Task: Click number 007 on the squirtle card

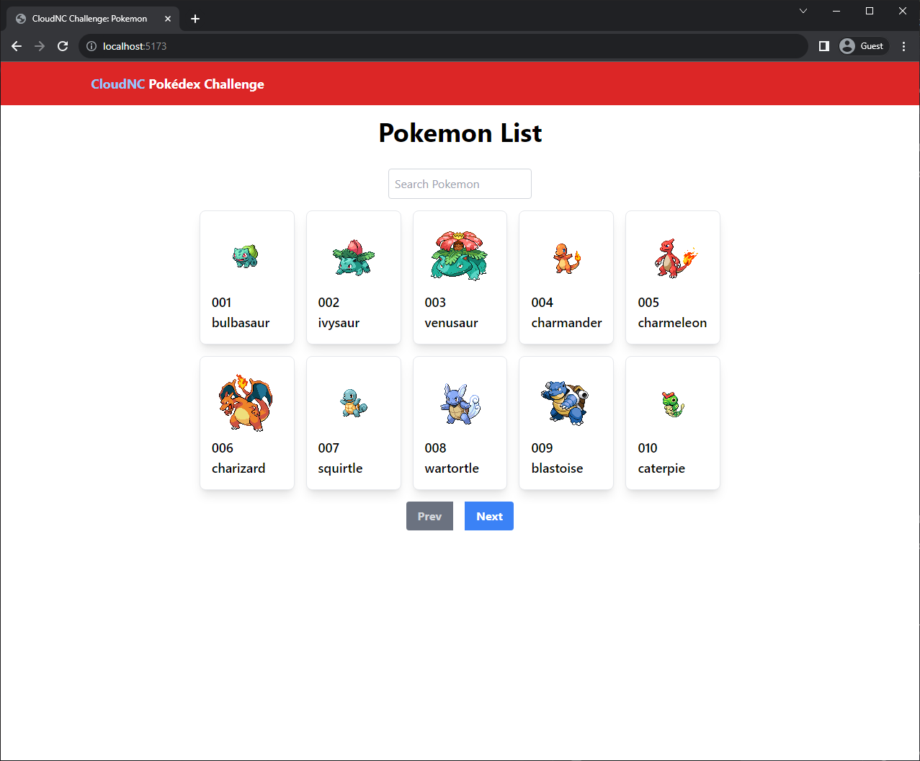Action: (329, 448)
